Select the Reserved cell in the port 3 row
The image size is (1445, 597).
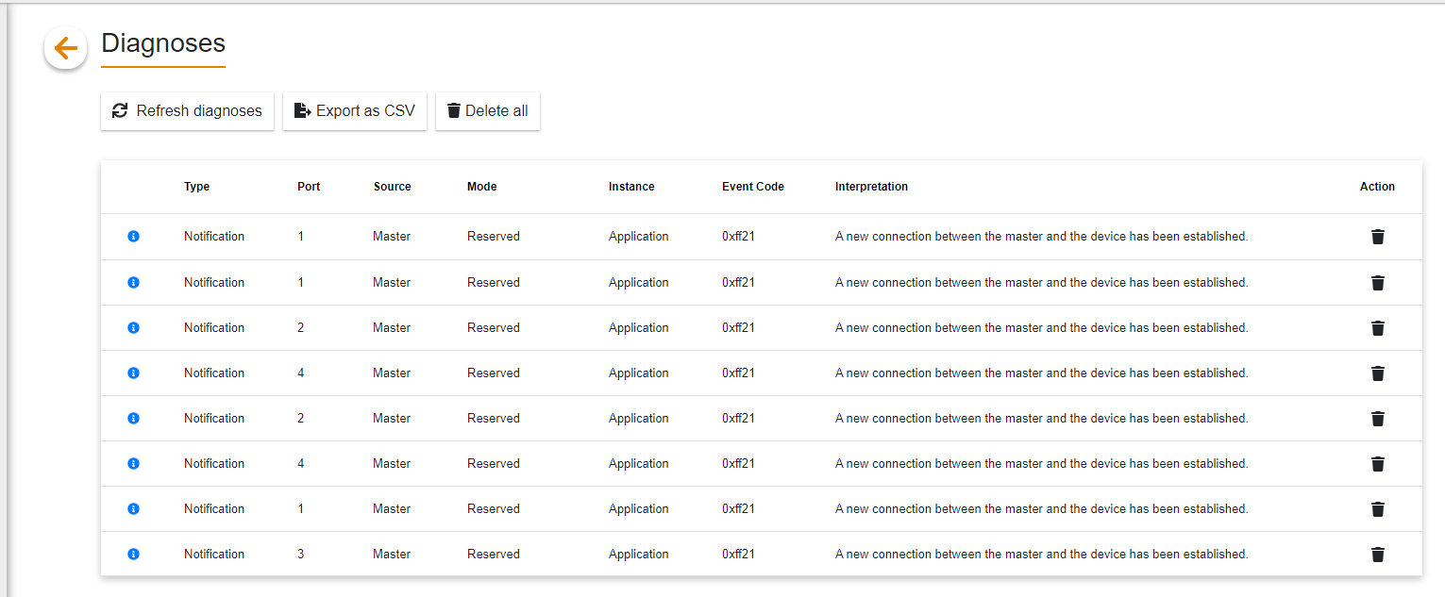(494, 555)
